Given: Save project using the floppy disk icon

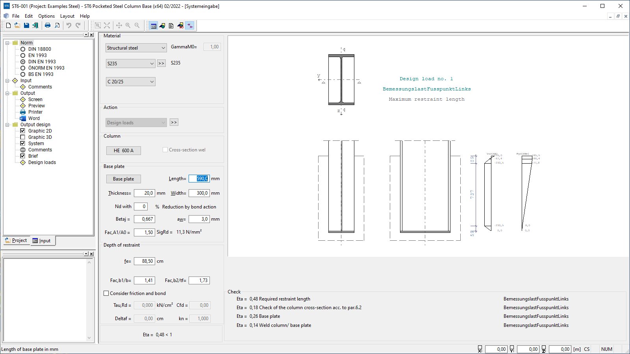Looking at the screenshot, I should (x=26, y=26).
